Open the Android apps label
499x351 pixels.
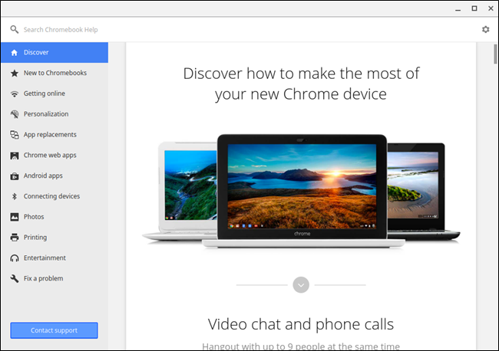tap(43, 175)
